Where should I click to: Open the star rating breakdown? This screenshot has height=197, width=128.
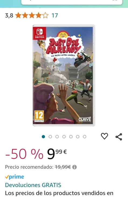[32, 16]
